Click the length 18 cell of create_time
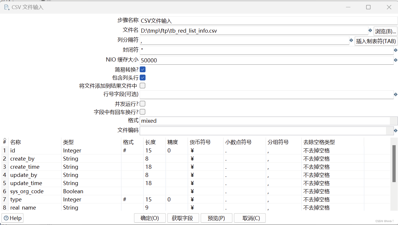The height and width of the screenshot is (225, 398). click(155, 167)
